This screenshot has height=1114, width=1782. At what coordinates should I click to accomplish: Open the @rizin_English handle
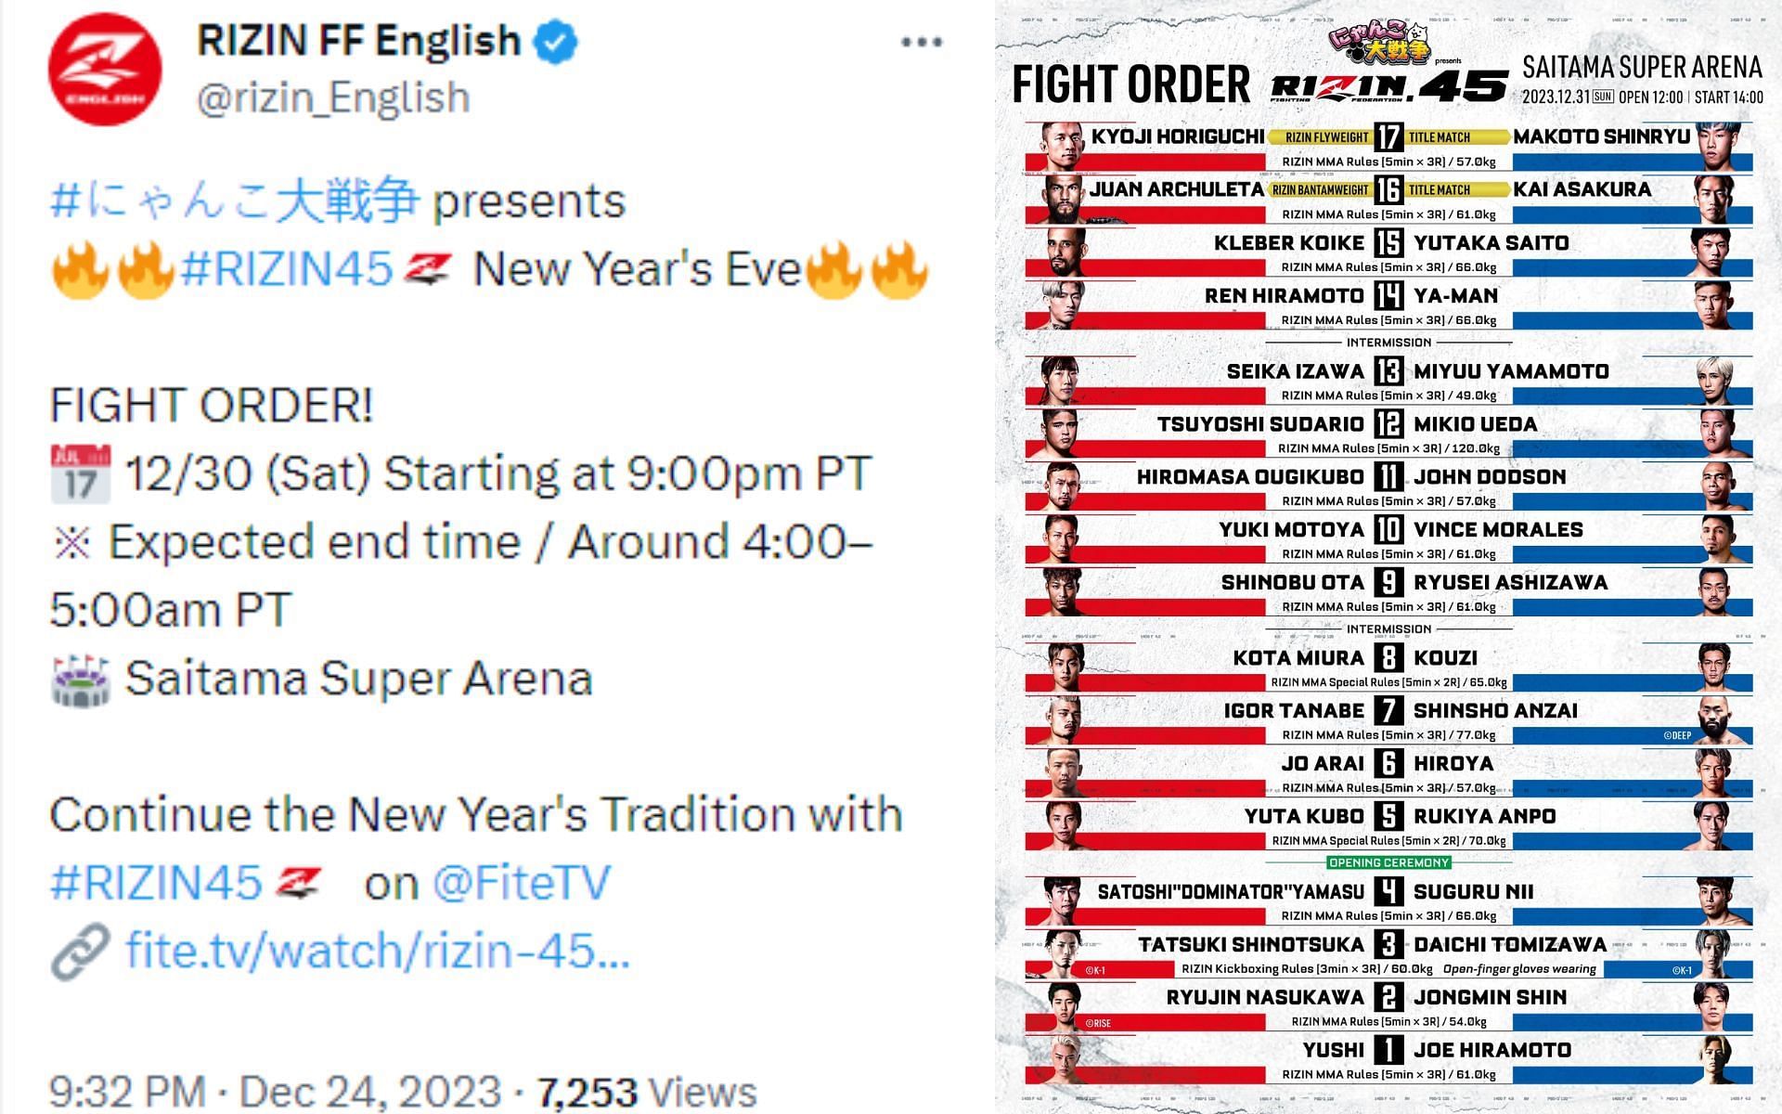pos(333,97)
